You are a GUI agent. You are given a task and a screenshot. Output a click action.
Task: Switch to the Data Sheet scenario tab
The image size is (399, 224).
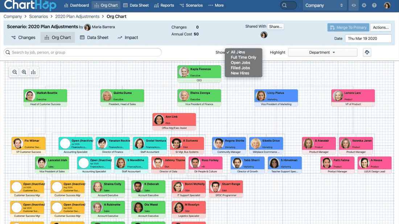(94, 38)
